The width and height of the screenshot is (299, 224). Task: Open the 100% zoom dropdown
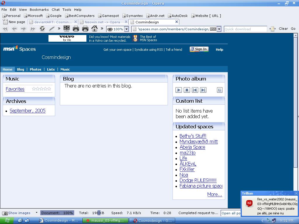[x=126, y=29]
